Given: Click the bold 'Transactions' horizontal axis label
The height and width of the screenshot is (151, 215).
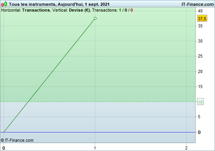Looking at the screenshot, I should [x=36, y=10].
